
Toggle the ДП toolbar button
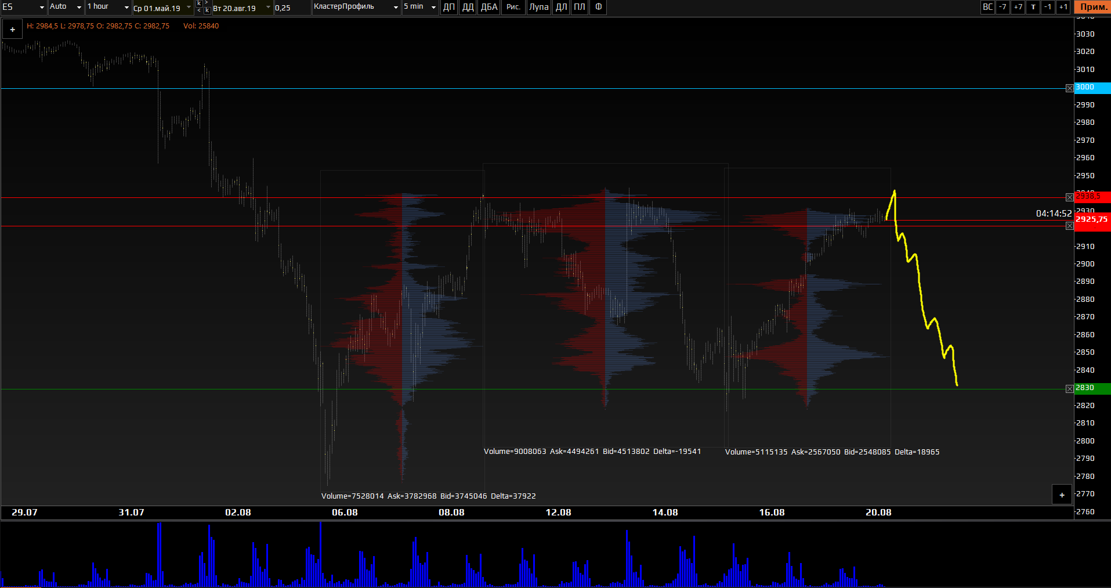coord(449,7)
